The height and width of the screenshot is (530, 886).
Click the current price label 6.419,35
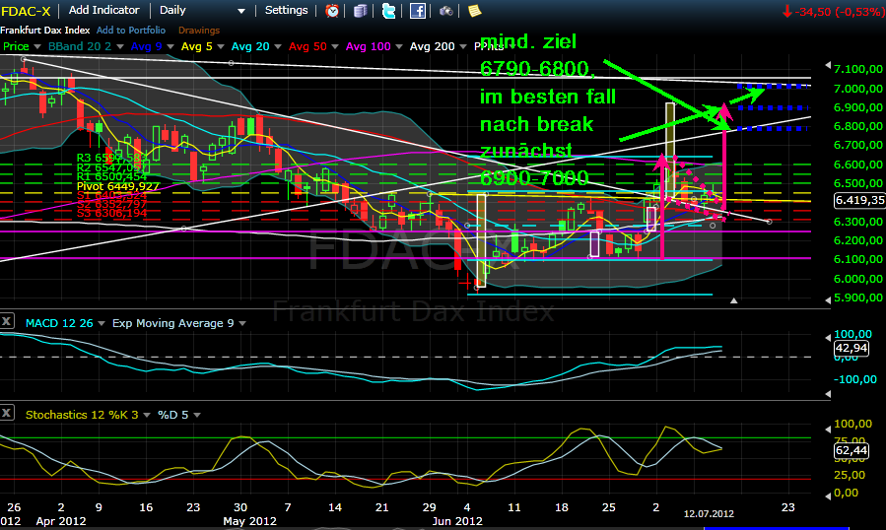tap(859, 200)
